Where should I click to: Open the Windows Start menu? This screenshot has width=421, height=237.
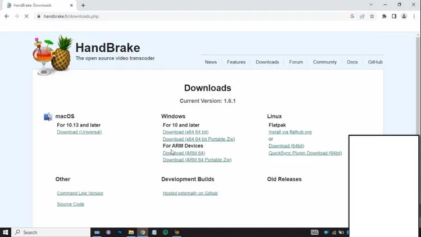click(6, 232)
